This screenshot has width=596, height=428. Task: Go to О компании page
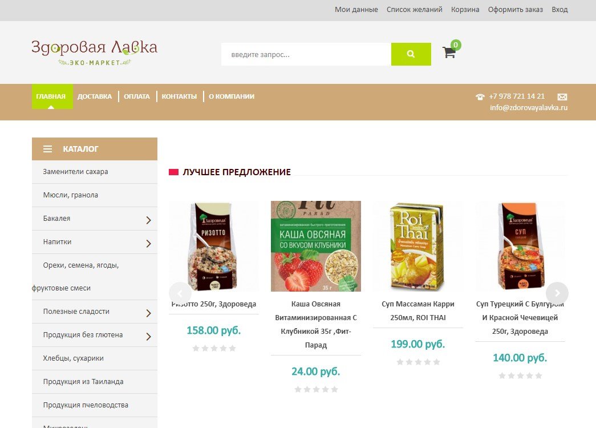click(232, 96)
